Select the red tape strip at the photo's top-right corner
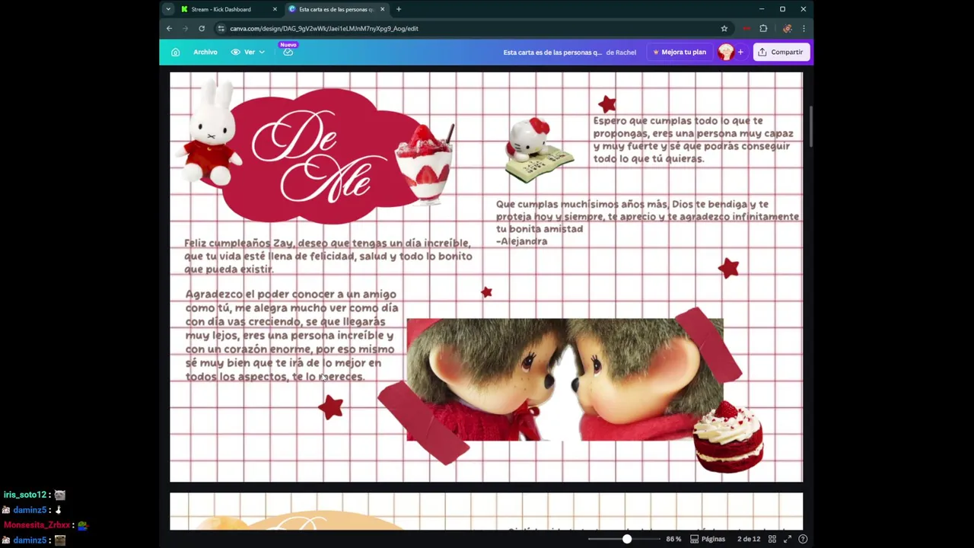Viewport: 974px width, 548px height. click(x=708, y=344)
